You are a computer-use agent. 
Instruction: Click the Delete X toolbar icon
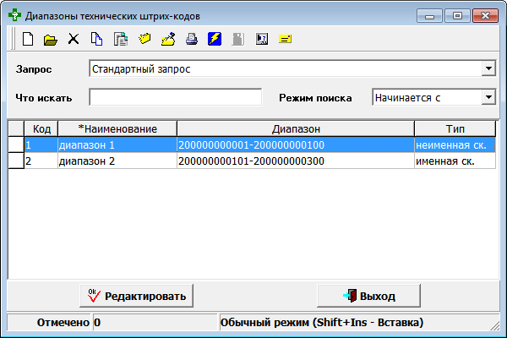[x=74, y=39]
